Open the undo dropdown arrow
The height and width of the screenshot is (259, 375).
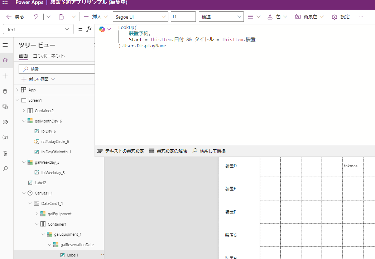(x=49, y=17)
